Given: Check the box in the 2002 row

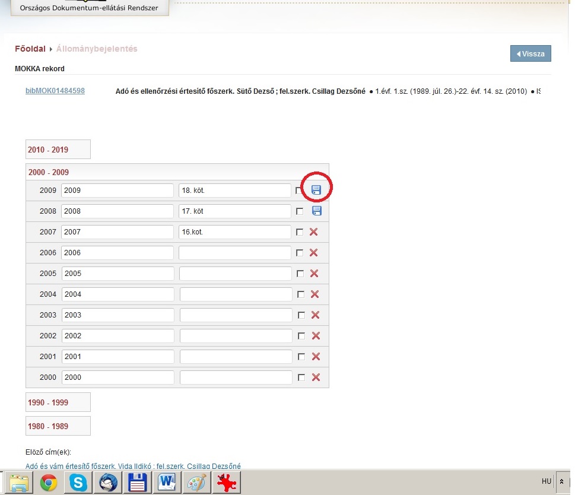Looking at the screenshot, I should point(301,336).
